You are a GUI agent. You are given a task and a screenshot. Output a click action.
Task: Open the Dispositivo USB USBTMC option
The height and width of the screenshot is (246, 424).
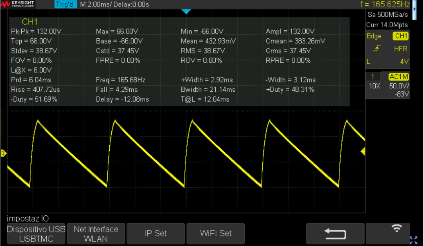36,234
